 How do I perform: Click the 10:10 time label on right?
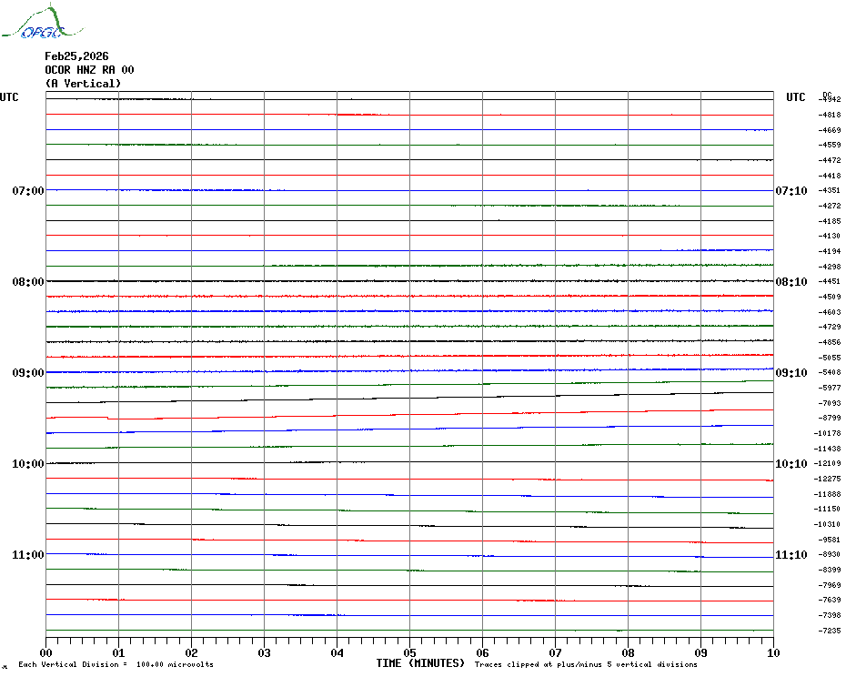(x=791, y=464)
